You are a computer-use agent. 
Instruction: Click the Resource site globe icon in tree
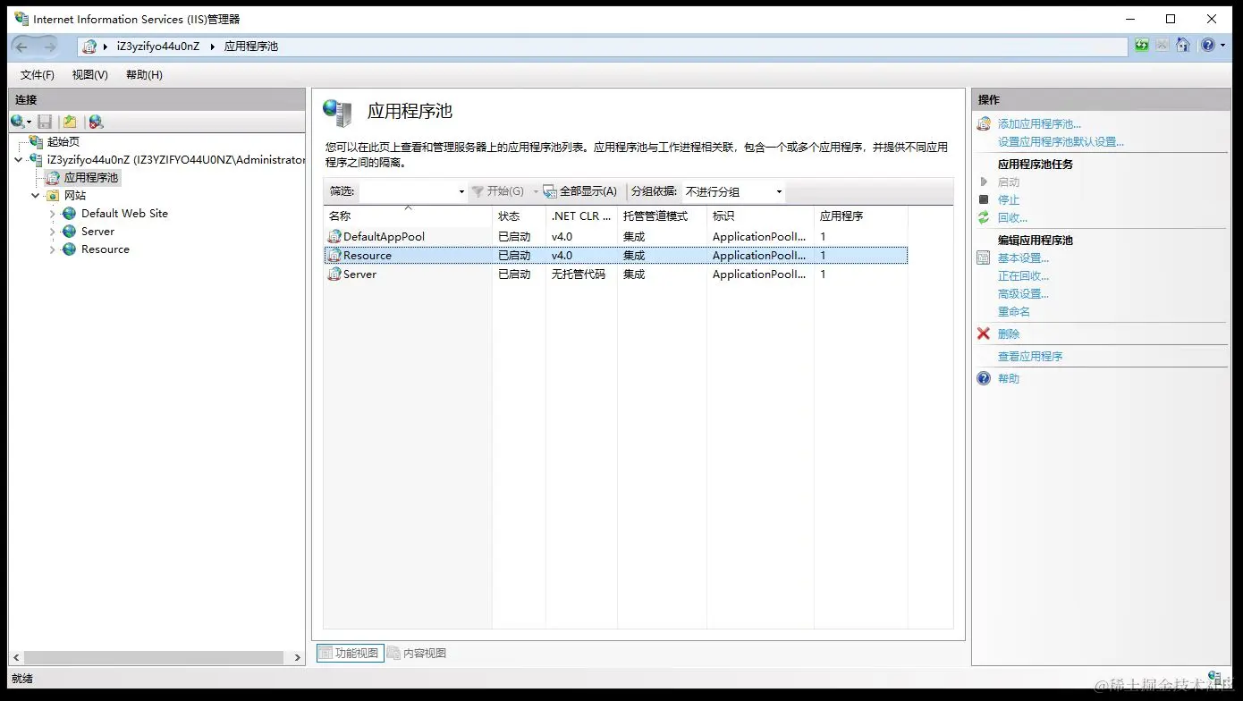69,249
